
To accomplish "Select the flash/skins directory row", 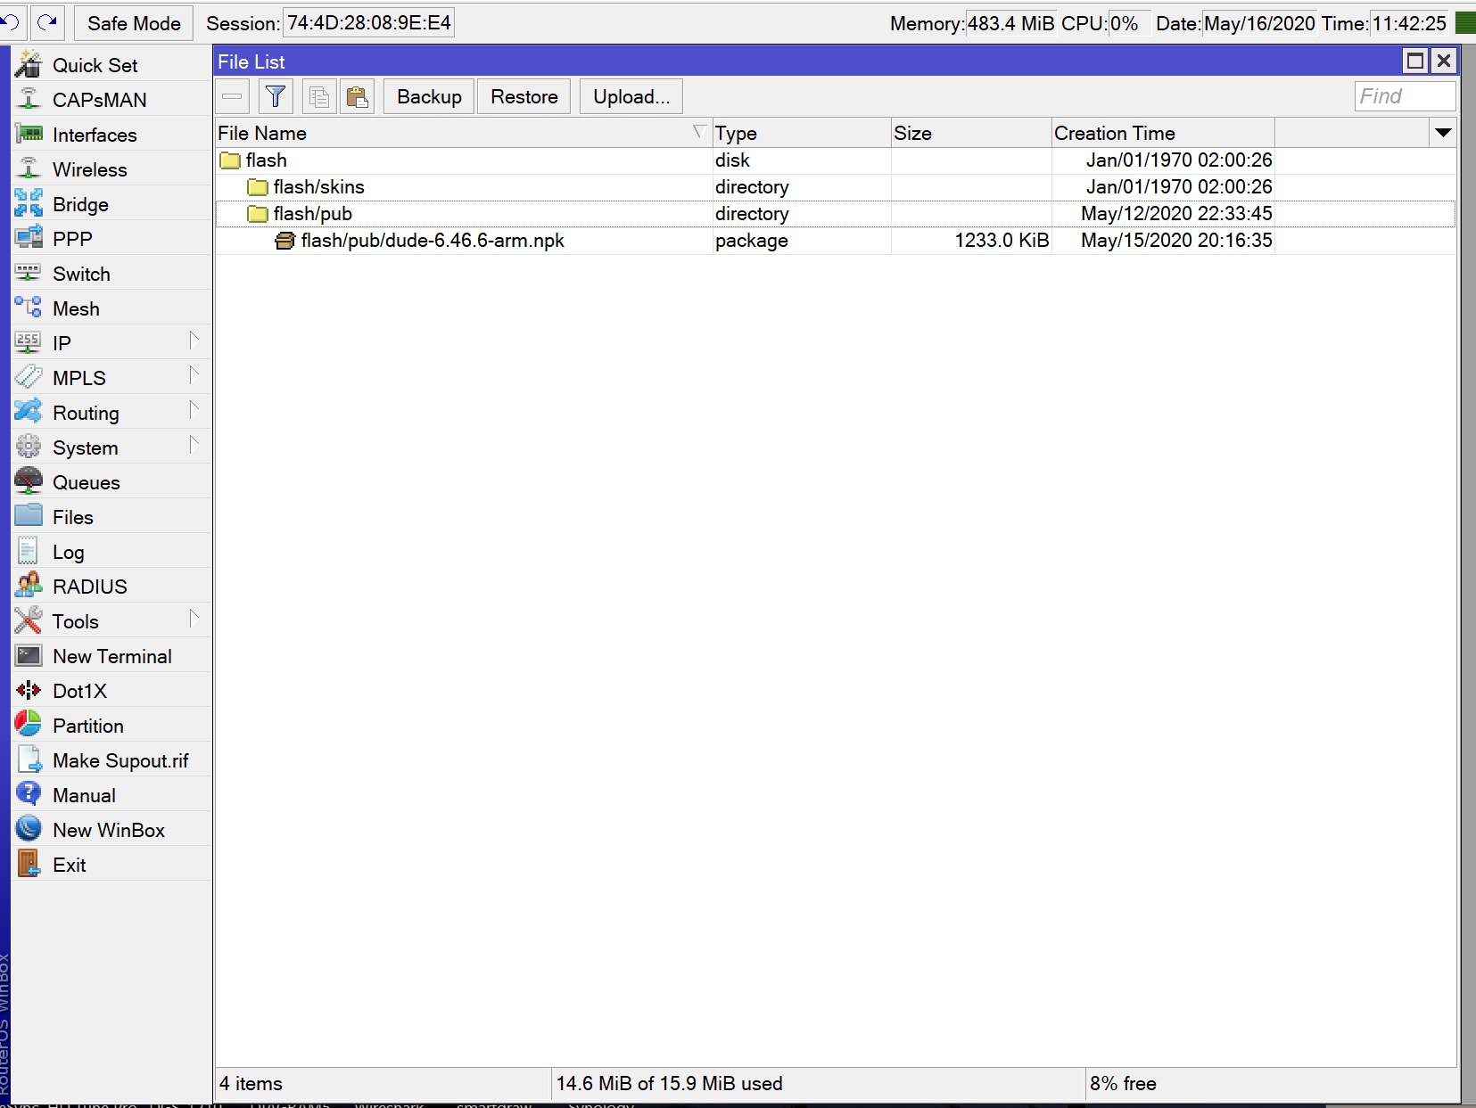I will (x=835, y=187).
